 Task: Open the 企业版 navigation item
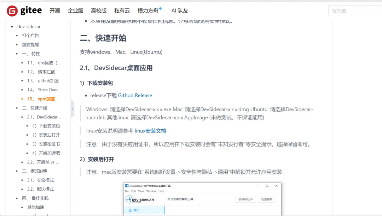pyautogui.click(x=76, y=11)
